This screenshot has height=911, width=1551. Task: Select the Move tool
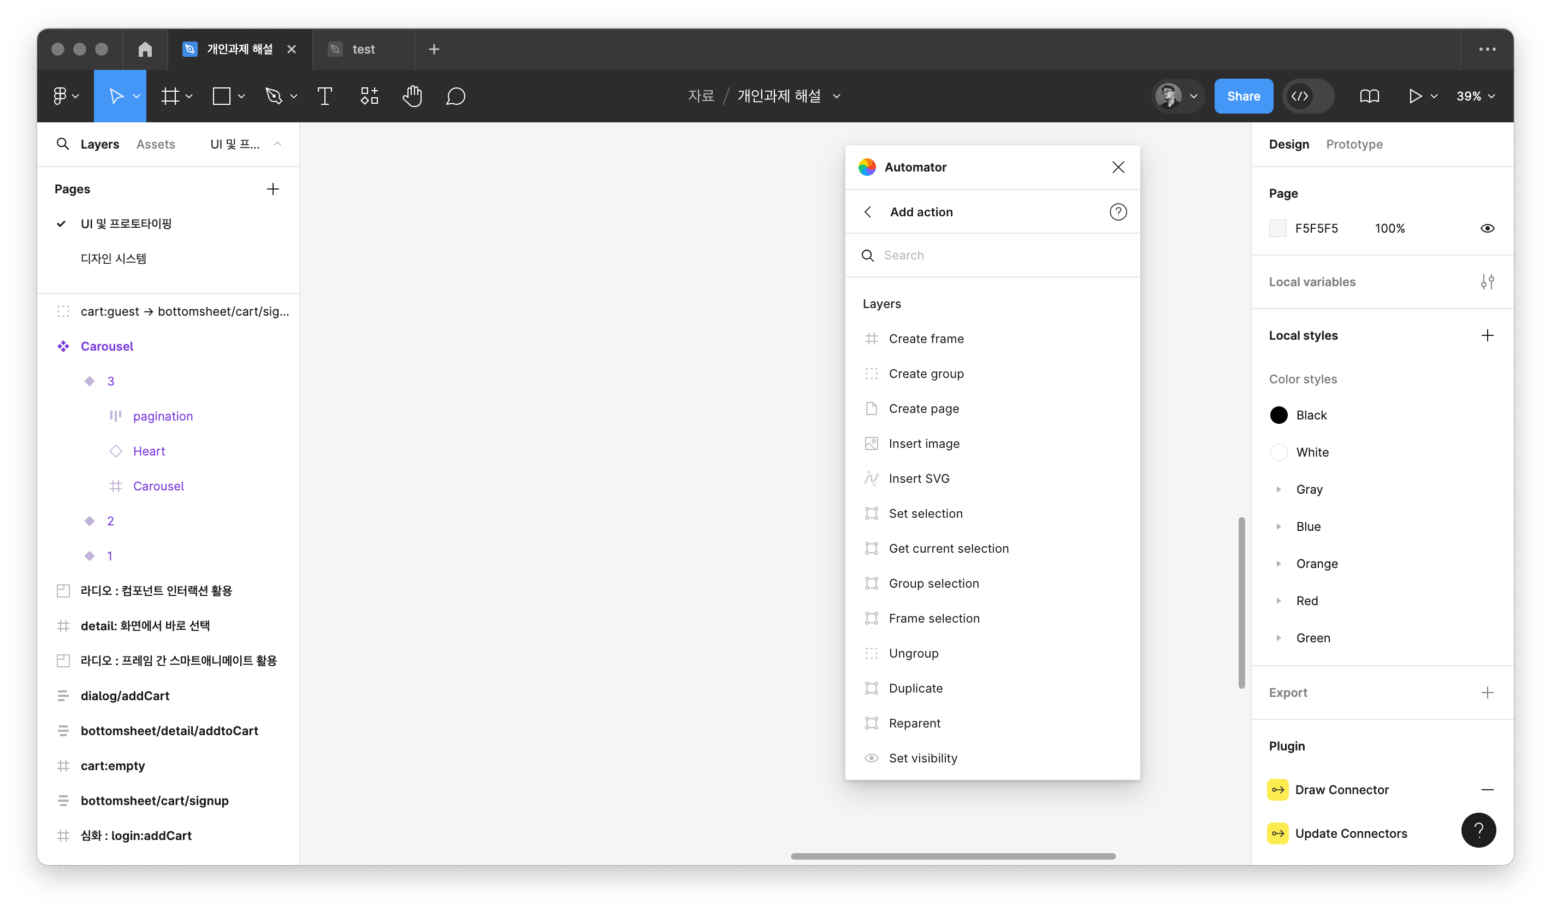tap(116, 96)
